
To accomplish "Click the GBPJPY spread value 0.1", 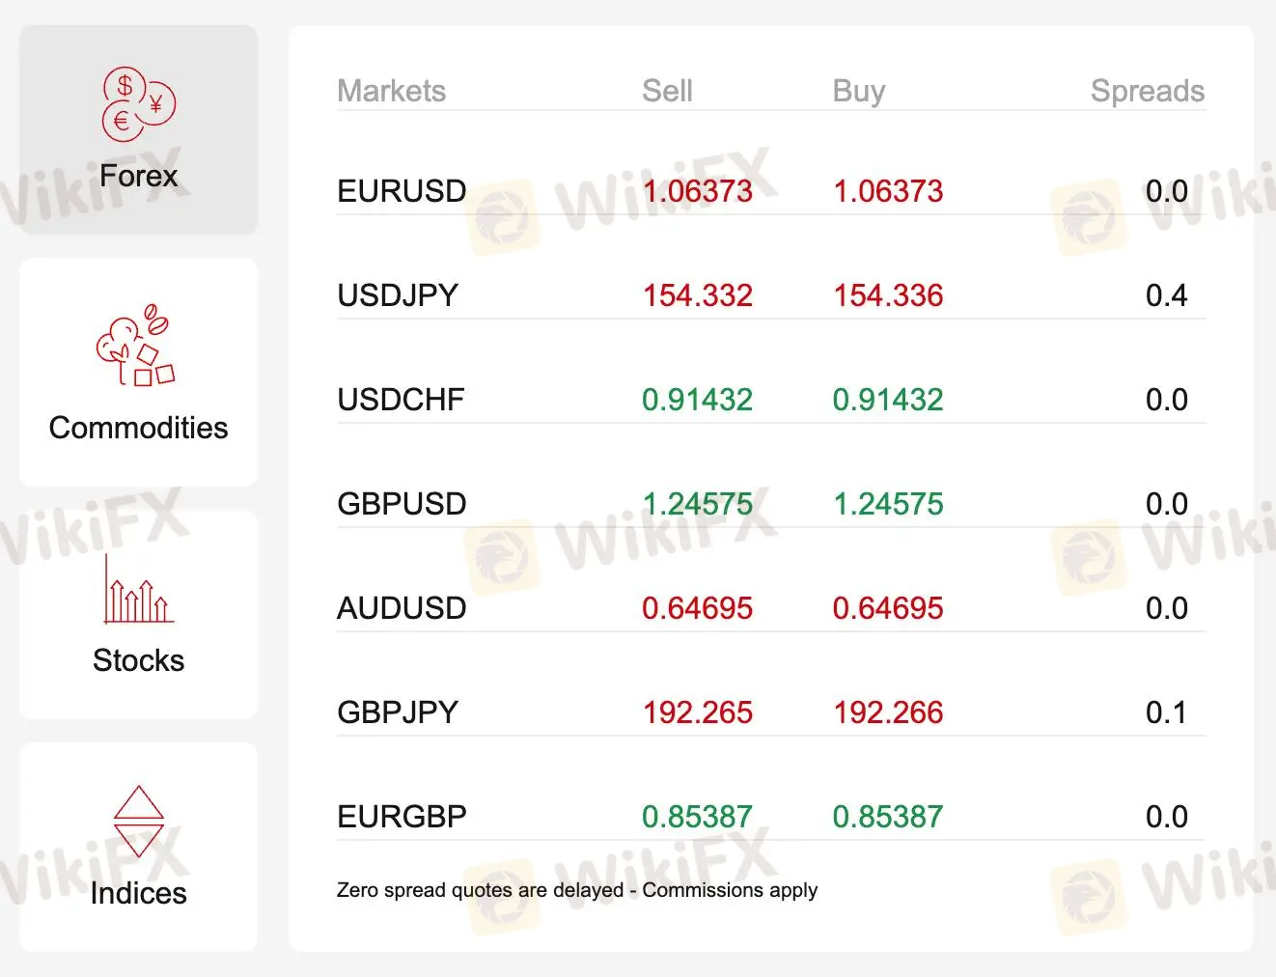I will click(1166, 712).
